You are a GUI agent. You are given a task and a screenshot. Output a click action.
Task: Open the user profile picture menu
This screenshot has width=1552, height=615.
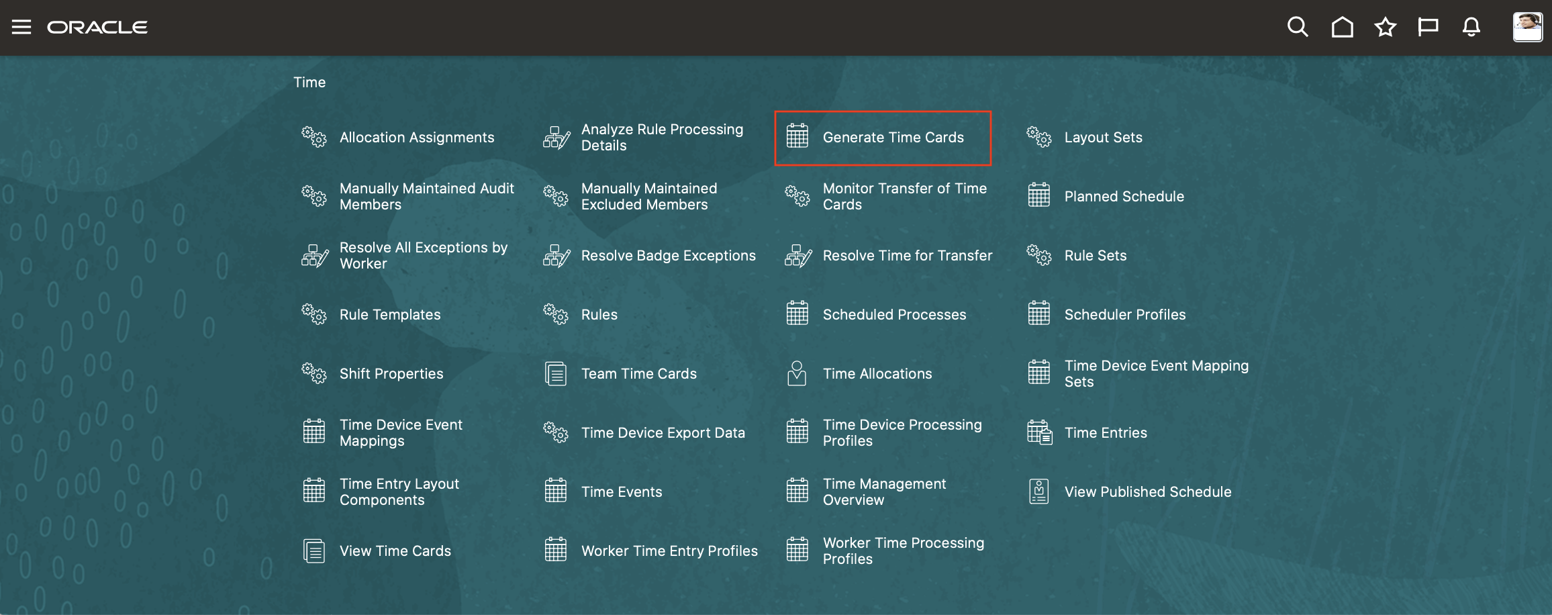coord(1527,27)
